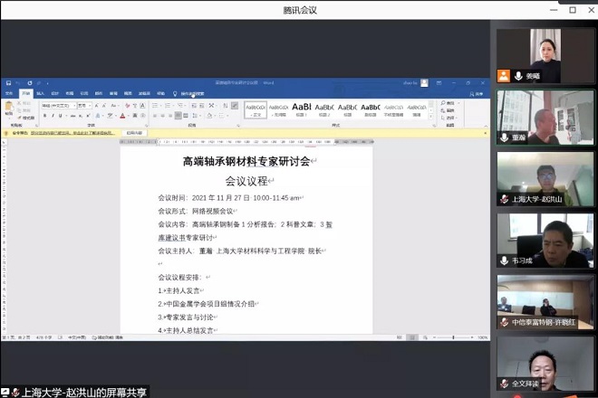The width and height of the screenshot is (598, 398).
Task: Click the Save icon in quick access toolbar
Action: tap(9, 83)
